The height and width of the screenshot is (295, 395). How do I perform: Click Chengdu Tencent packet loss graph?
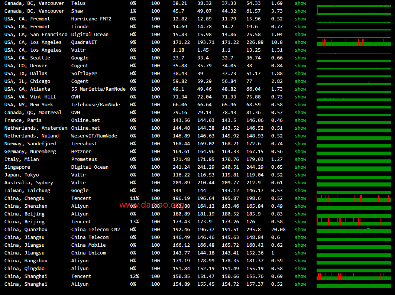354,198
